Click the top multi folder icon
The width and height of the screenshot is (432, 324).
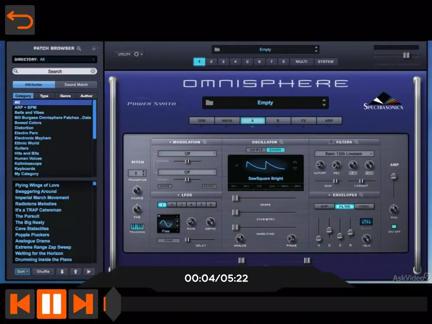(x=217, y=50)
